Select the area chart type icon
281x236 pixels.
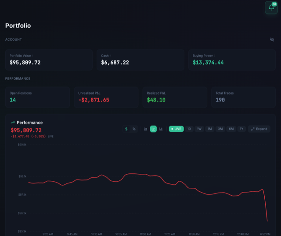click(x=145, y=129)
